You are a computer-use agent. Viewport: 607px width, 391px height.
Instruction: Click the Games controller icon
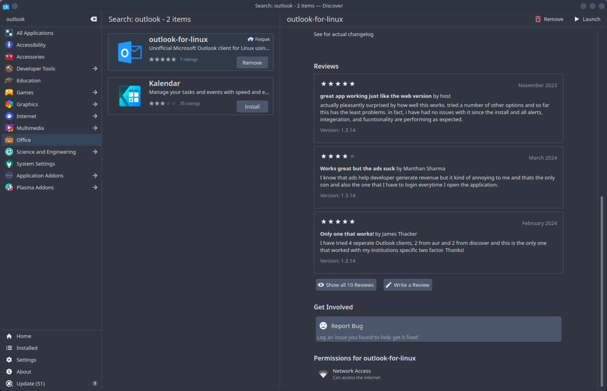pos(9,92)
